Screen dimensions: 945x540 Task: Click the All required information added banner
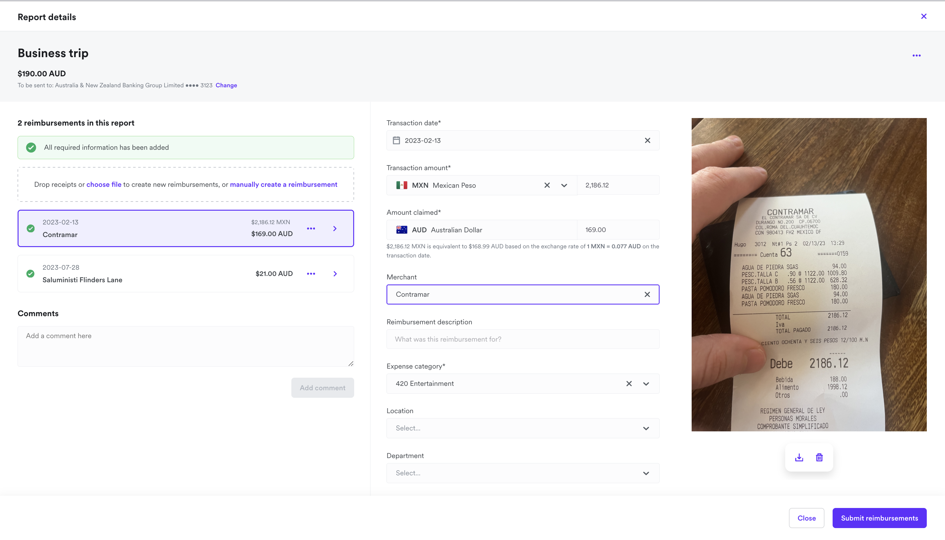pyautogui.click(x=186, y=148)
